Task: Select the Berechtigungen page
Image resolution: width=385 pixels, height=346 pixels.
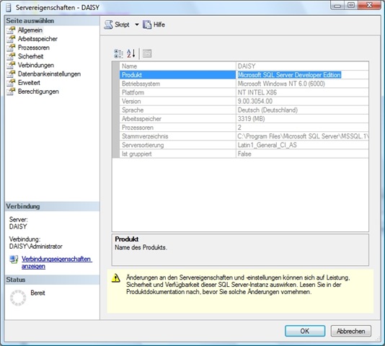Action: tap(38, 92)
